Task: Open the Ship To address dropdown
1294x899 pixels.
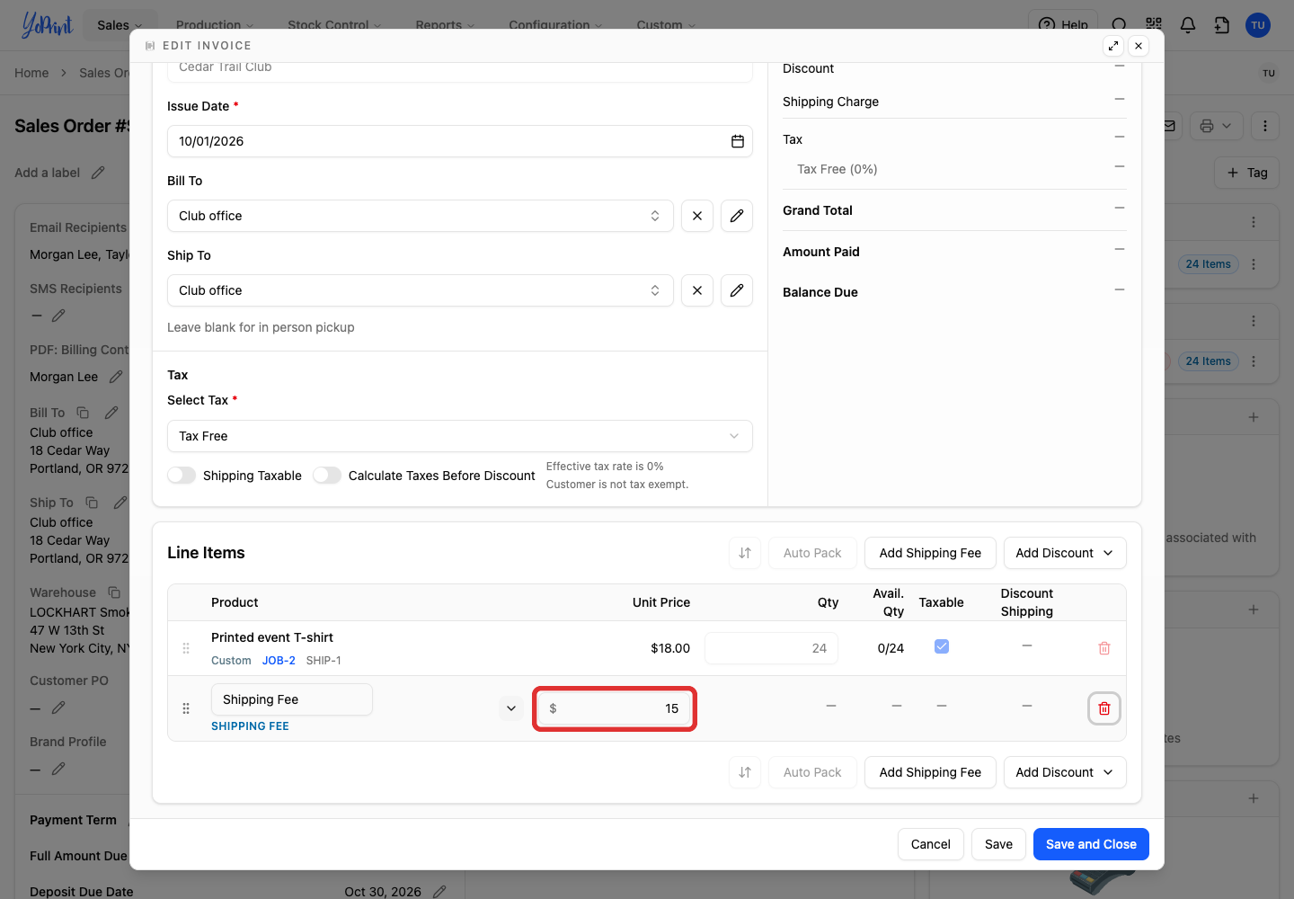Action: (421, 290)
